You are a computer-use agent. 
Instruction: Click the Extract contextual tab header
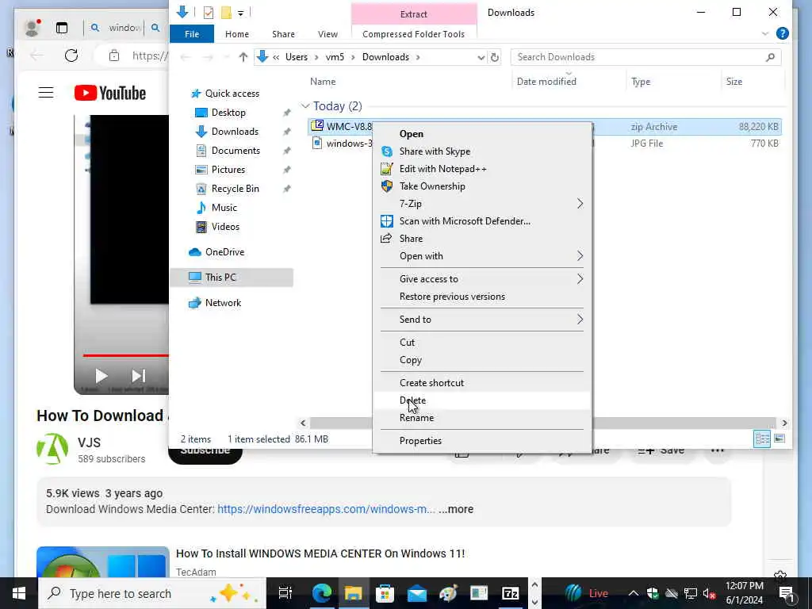pos(414,14)
